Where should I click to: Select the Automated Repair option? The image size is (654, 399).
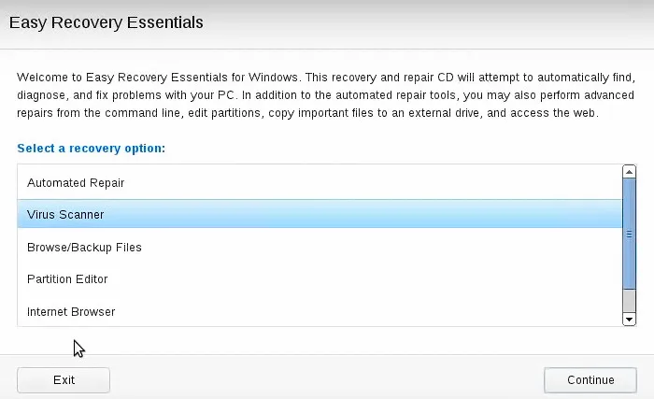click(76, 182)
